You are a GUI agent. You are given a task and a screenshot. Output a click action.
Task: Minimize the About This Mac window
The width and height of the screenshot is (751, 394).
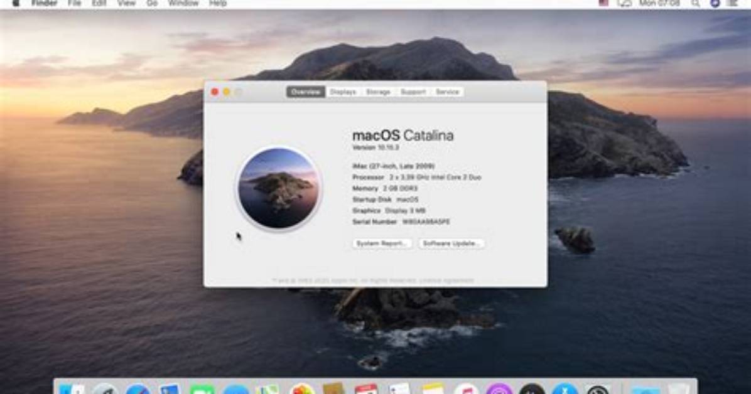[227, 92]
